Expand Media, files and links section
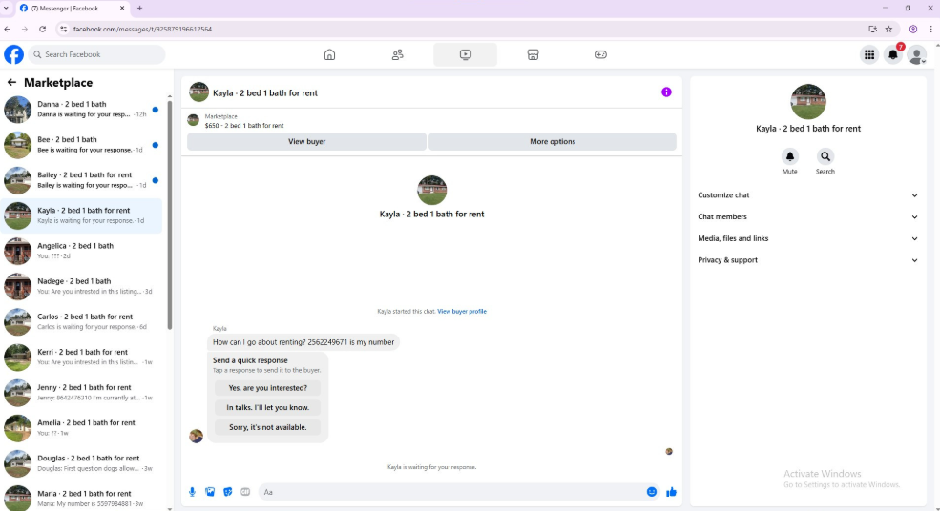The image size is (940, 511). (807, 238)
